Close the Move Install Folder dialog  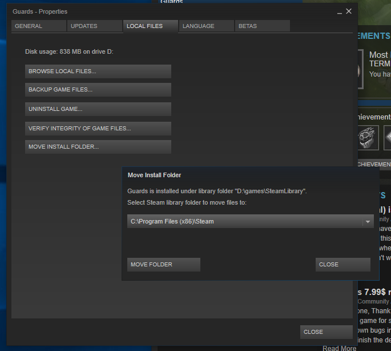[342, 265]
